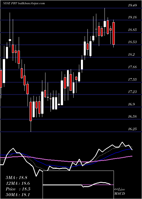Select the 18.2 price axis label
Image resolution: width=142 pixels, height=199 pixels.
point(131,55)
